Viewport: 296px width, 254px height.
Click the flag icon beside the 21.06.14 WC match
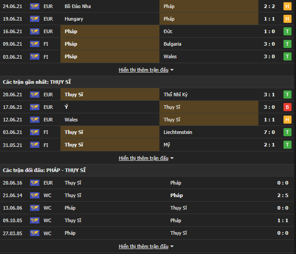pyautogui.click(x=34, y=195)
